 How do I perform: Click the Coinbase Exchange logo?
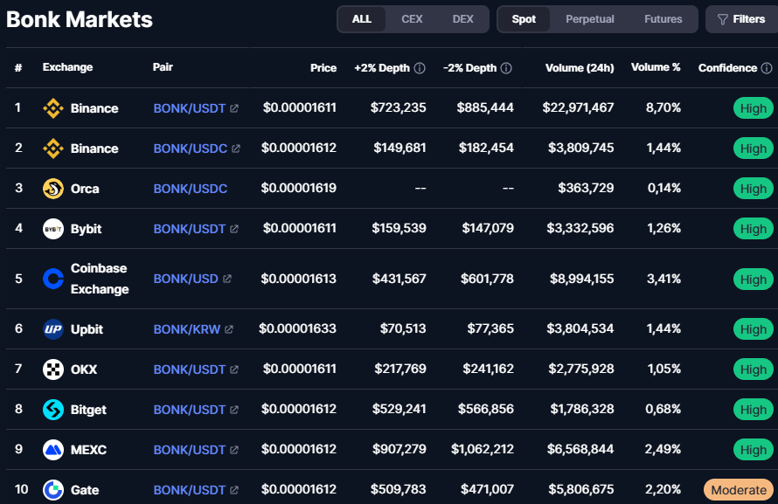(53, 279)
